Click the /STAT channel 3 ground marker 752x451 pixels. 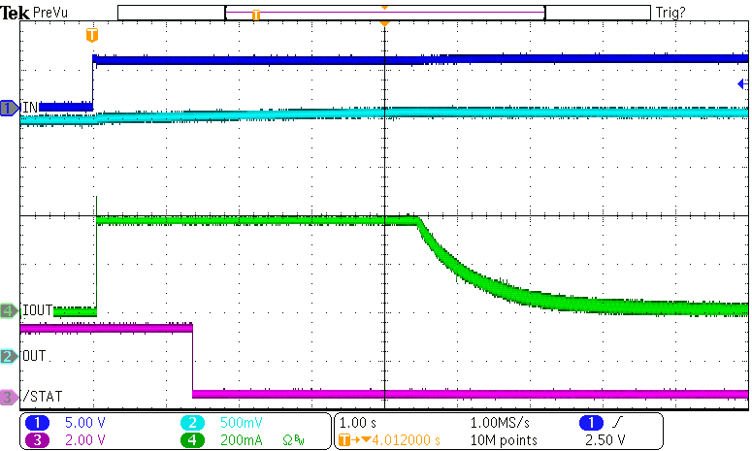(9, 397)
